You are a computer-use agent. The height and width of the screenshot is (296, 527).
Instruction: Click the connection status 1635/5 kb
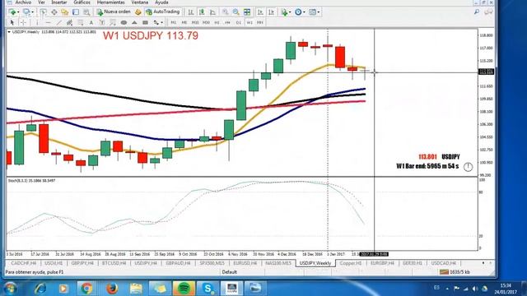coord(455,272)
